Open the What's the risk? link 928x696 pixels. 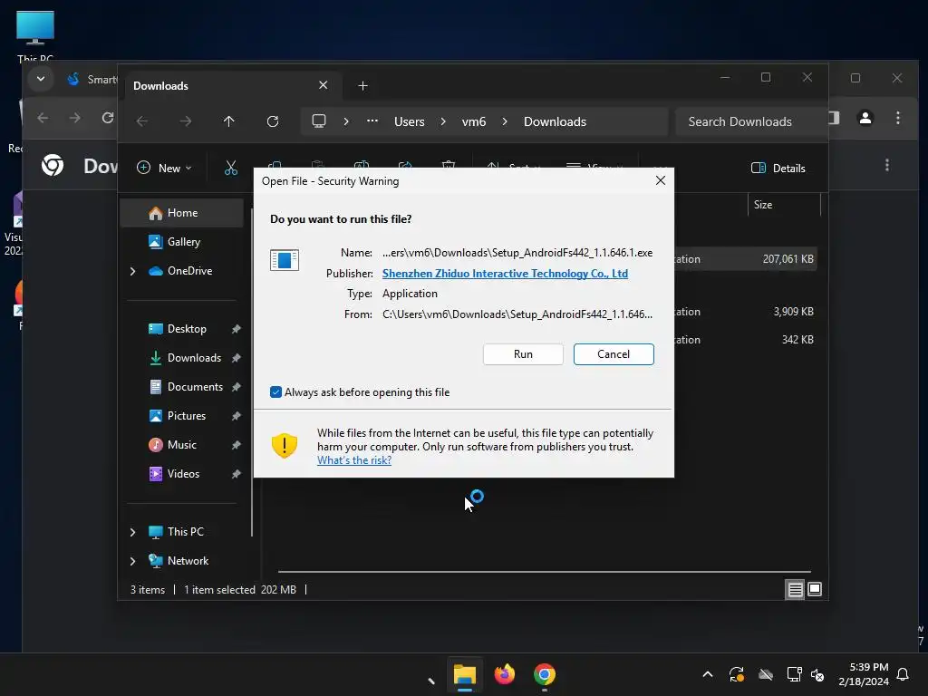point(354,459)
